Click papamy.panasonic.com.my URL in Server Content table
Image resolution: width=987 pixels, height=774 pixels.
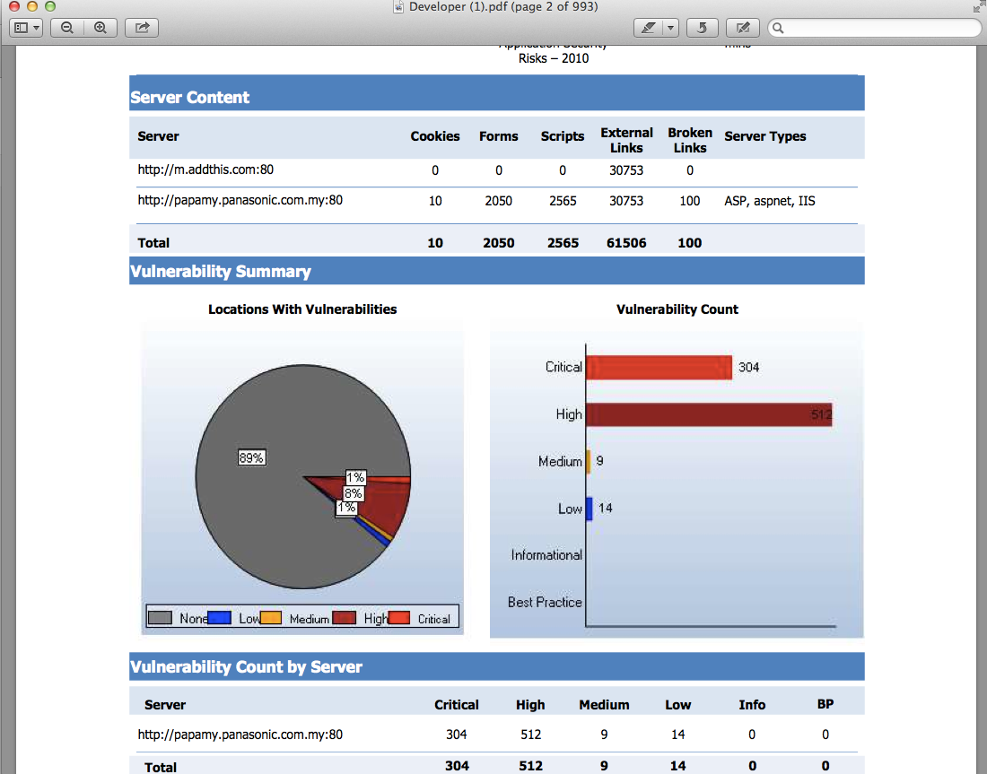tap(240, 201)
